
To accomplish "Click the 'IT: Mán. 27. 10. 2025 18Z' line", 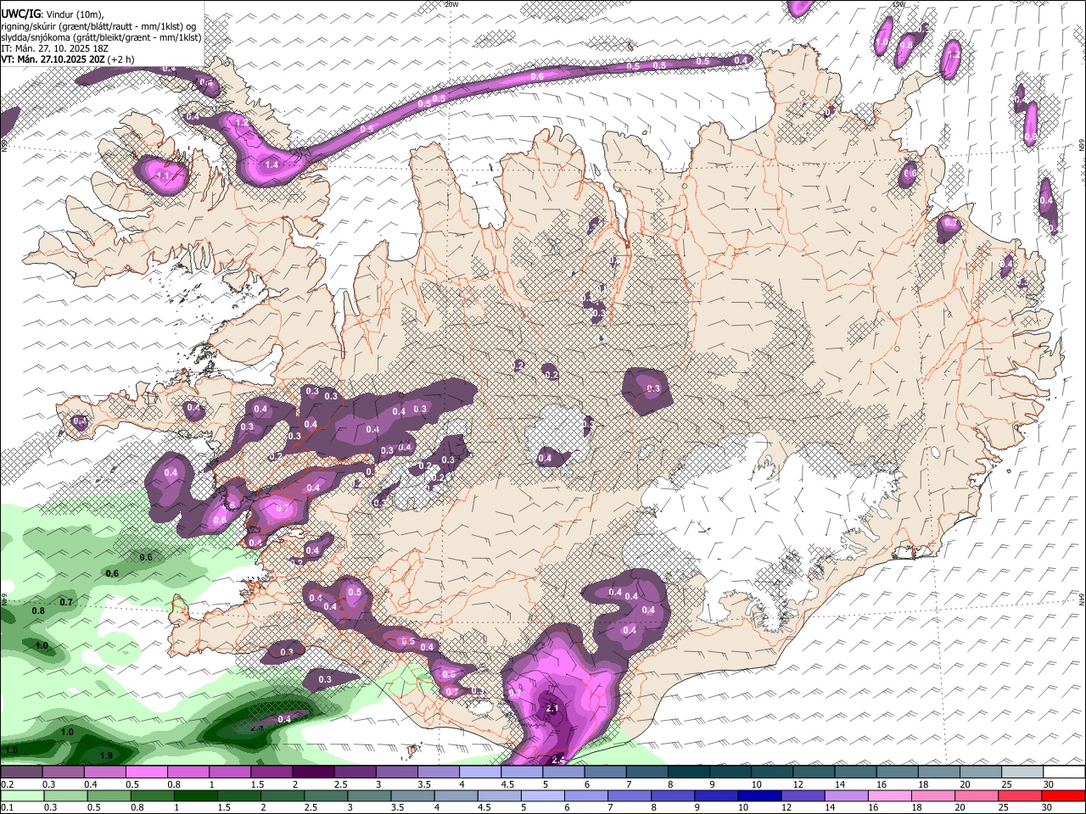I will (54, 48).
